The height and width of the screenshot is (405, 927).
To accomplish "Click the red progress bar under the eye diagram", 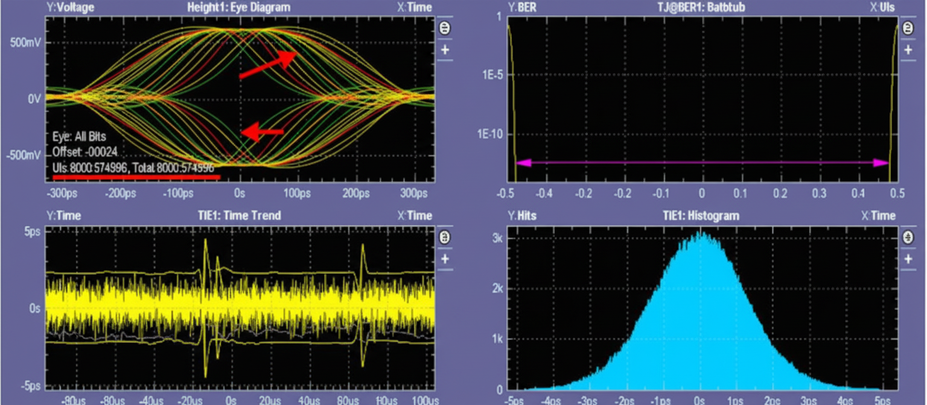I will (136, 176).
